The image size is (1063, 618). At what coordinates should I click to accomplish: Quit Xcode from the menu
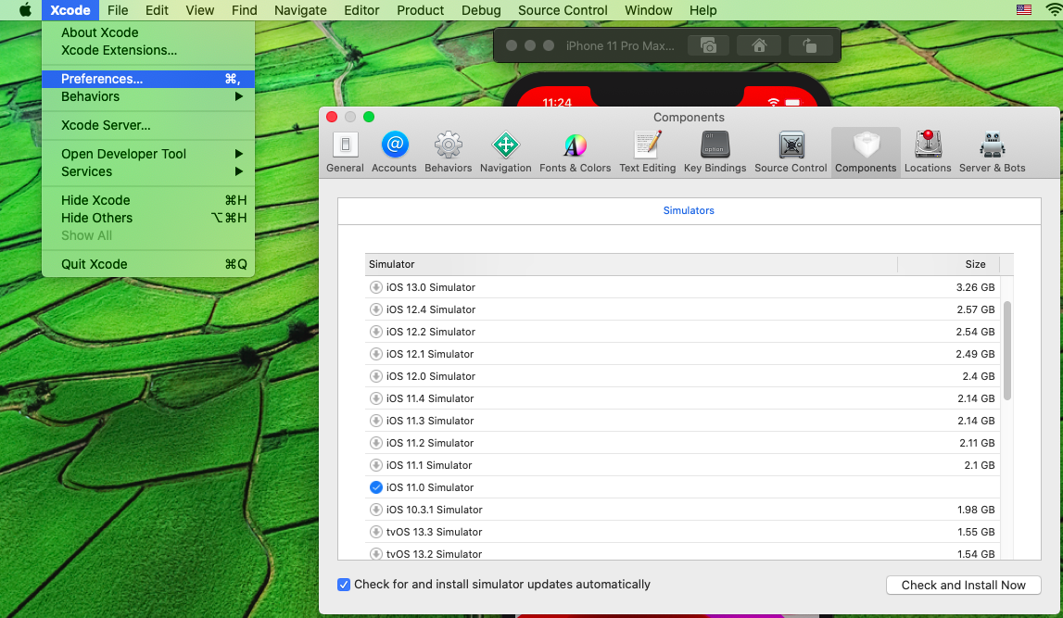point(147,264)
